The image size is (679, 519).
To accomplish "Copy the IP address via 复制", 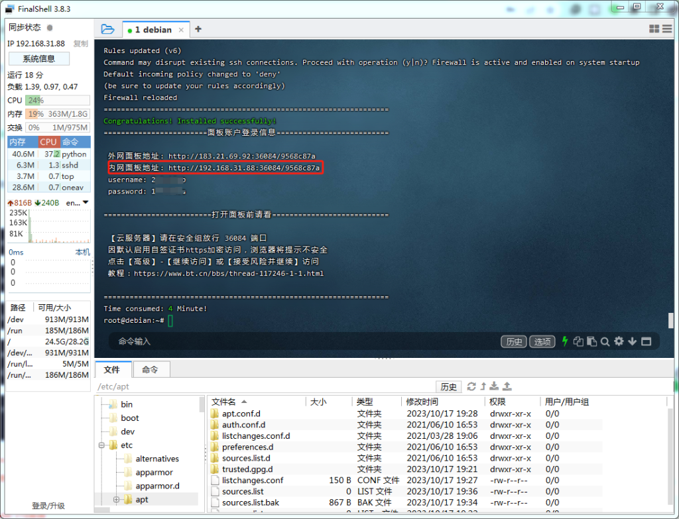I will click(80, 44).
